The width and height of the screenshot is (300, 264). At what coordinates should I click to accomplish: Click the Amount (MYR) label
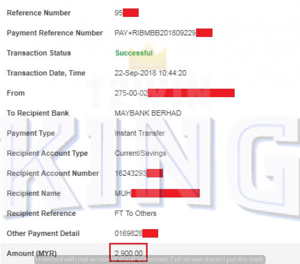32,253
